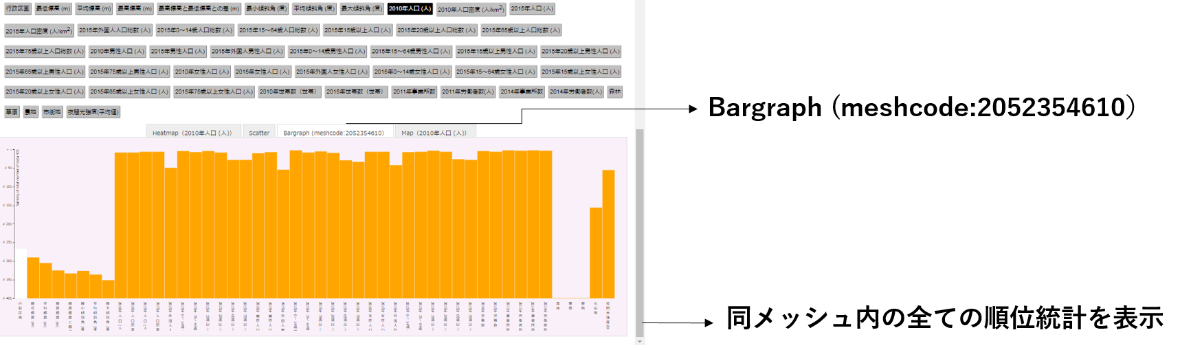Image resolution: width=1180 pixels, height=350 pixels.
Task: Select the 行政区画 variable button
Action: pos(18,9)
